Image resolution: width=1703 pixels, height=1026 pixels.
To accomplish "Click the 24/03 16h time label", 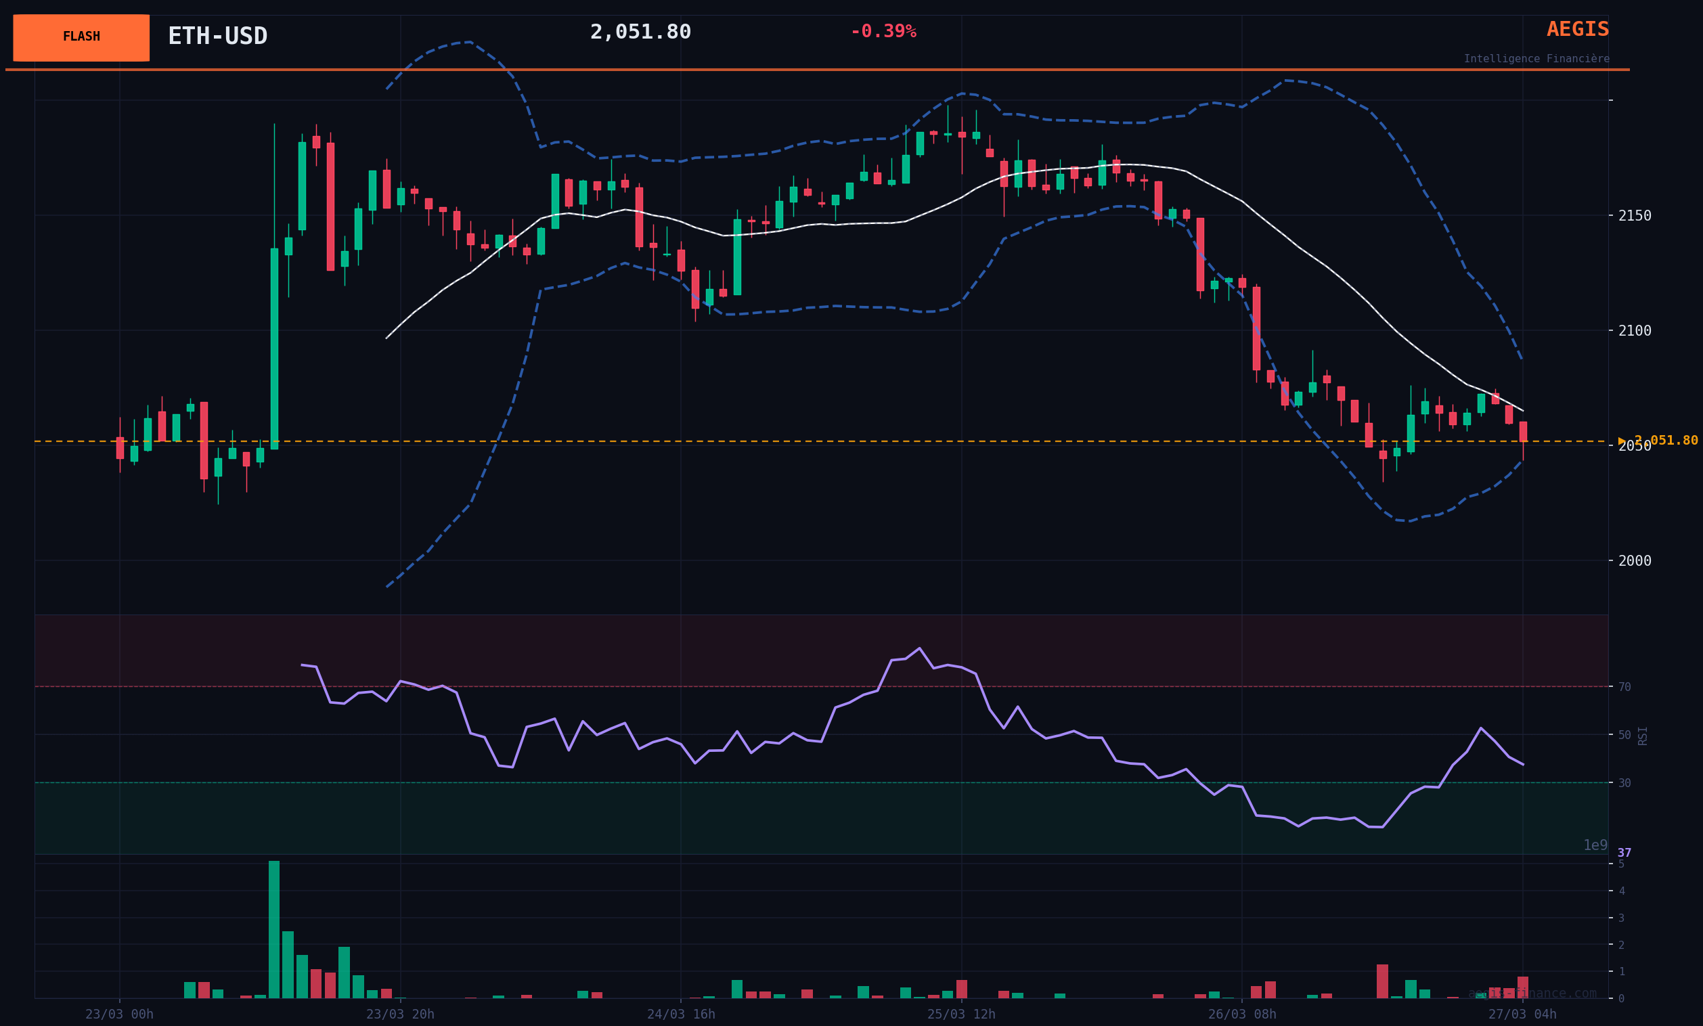I will [681, 1014].
